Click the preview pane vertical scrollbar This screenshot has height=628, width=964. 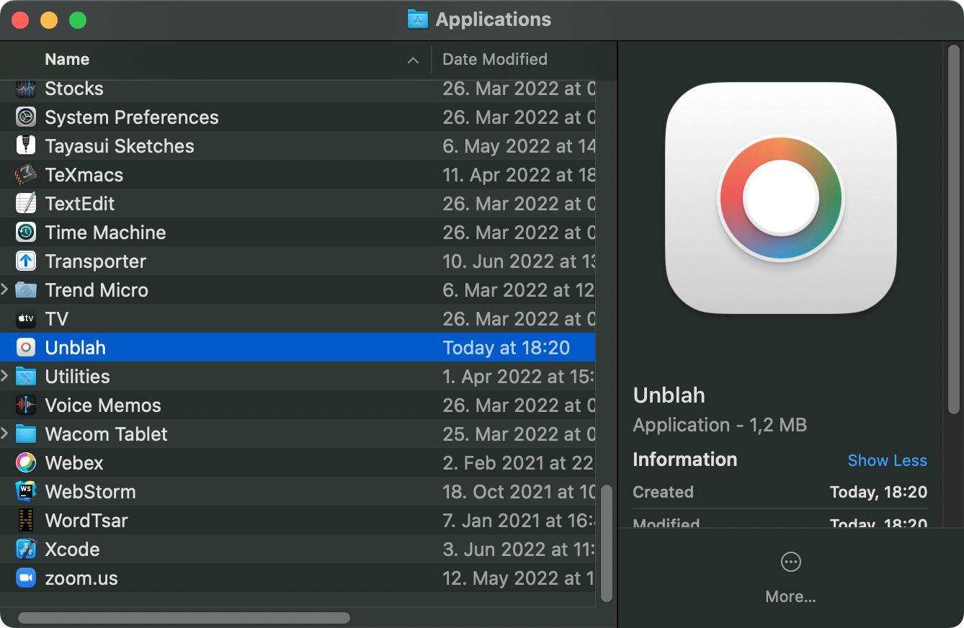[954, 229]
